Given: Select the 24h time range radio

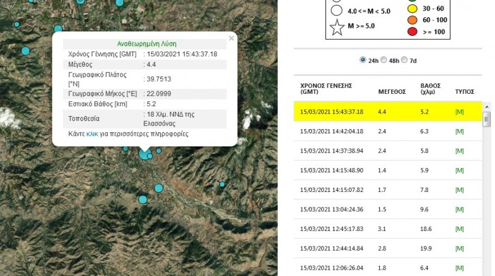Looking at the screenshot, I should 363,60.
